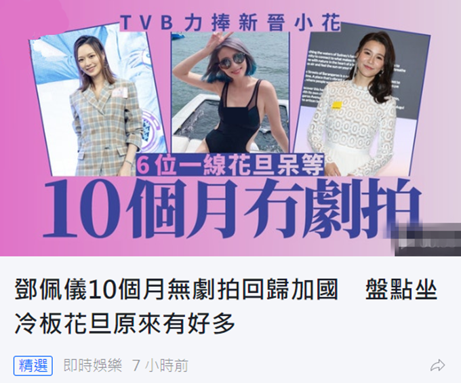Click the 7 小時前 timestamp
Screen dimensions: 461x383
[x=160, y=365]
